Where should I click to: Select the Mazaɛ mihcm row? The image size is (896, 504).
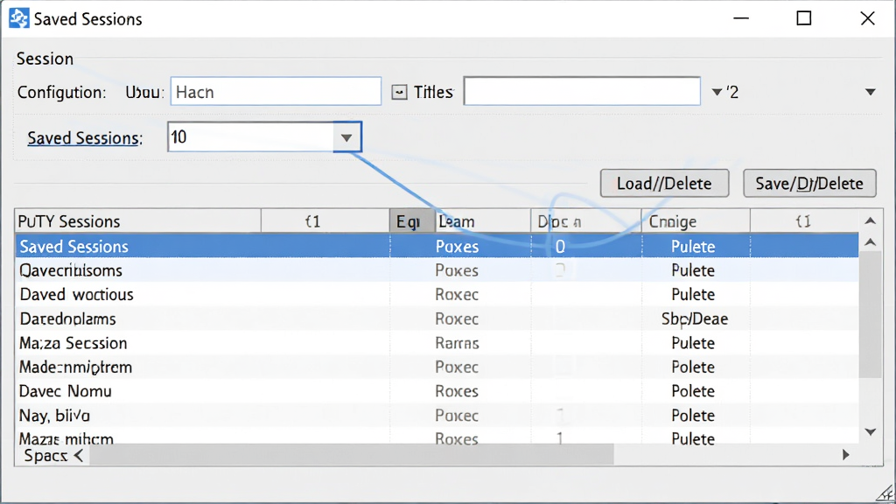(x=437, y=437)
